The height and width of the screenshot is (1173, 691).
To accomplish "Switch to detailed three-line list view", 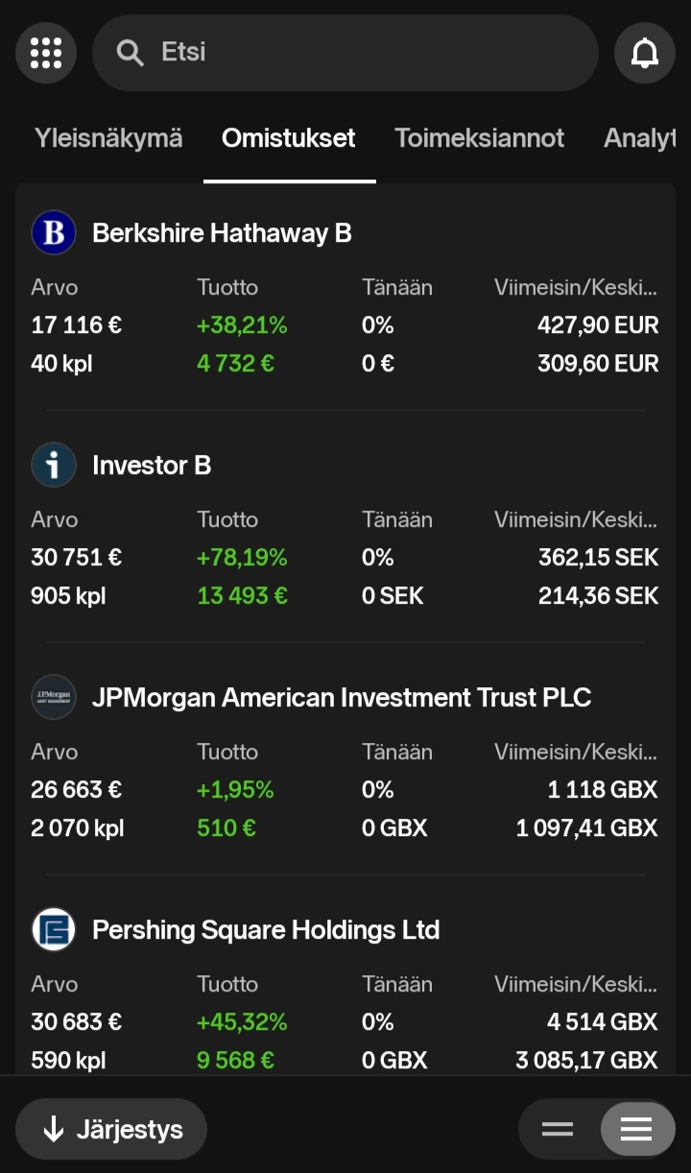I will [636, 1129].
